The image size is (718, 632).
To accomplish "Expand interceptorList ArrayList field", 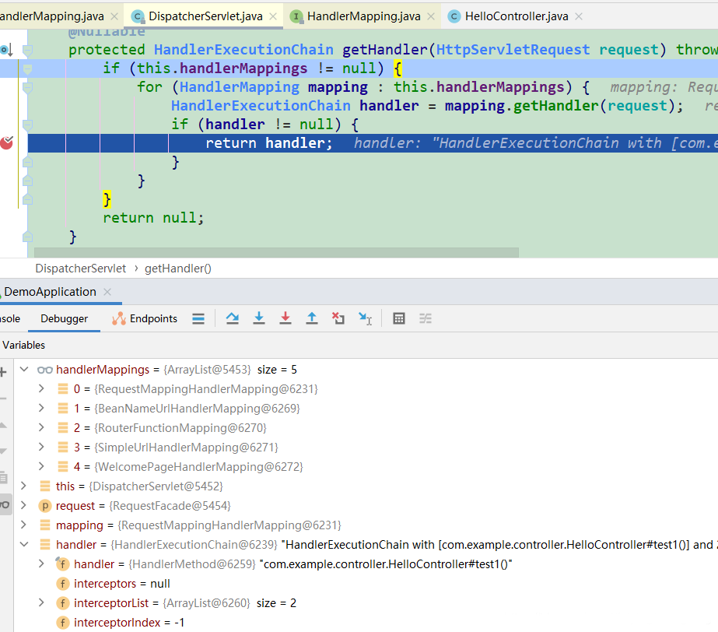I will tap(41, 602).
